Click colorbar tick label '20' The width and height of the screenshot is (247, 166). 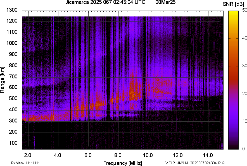(x=244, y=93)
